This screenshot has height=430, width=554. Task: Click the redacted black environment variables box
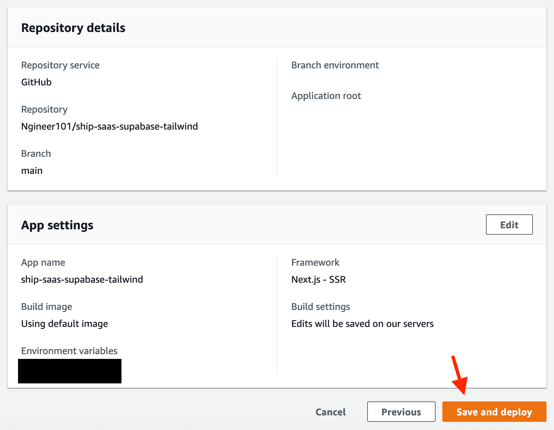[x=70, y=371]
